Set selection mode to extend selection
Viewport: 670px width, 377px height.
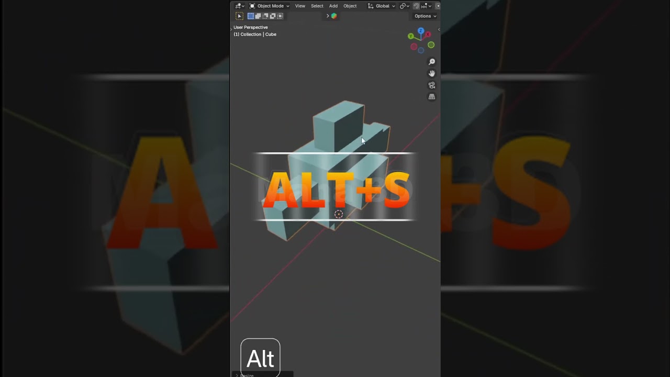click(x=258, y=16)
